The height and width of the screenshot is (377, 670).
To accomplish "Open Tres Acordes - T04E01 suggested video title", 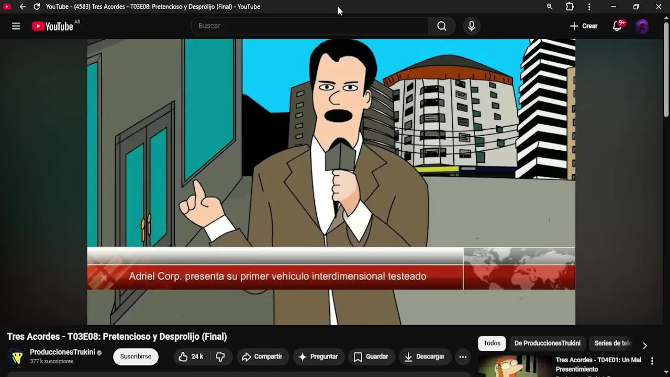I will (598, 364).
